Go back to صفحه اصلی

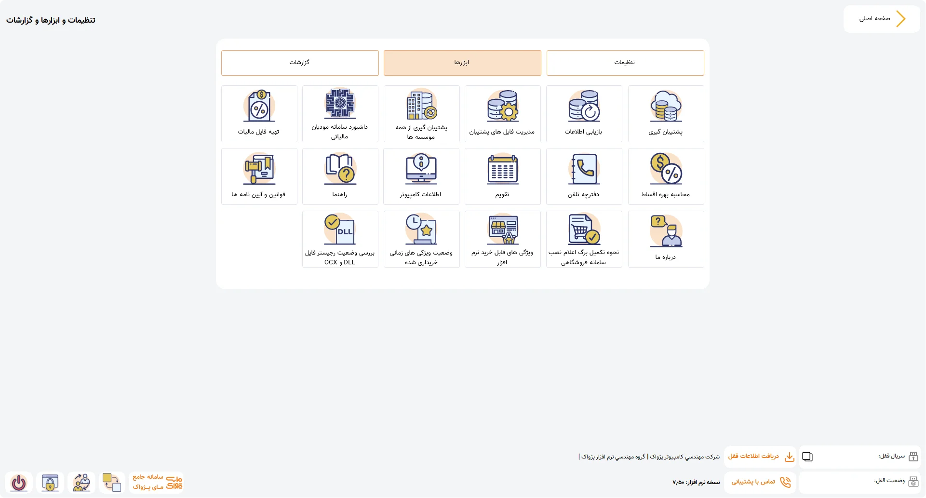[x=882, y=19]
